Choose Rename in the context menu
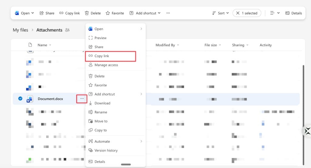The image size is (311, 168). coord(115,112)
